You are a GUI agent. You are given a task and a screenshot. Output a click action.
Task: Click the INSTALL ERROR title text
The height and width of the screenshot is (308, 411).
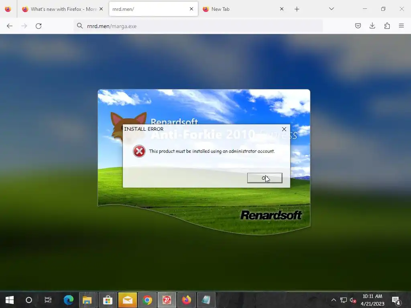pyautogui.click(x=144, y=129)
